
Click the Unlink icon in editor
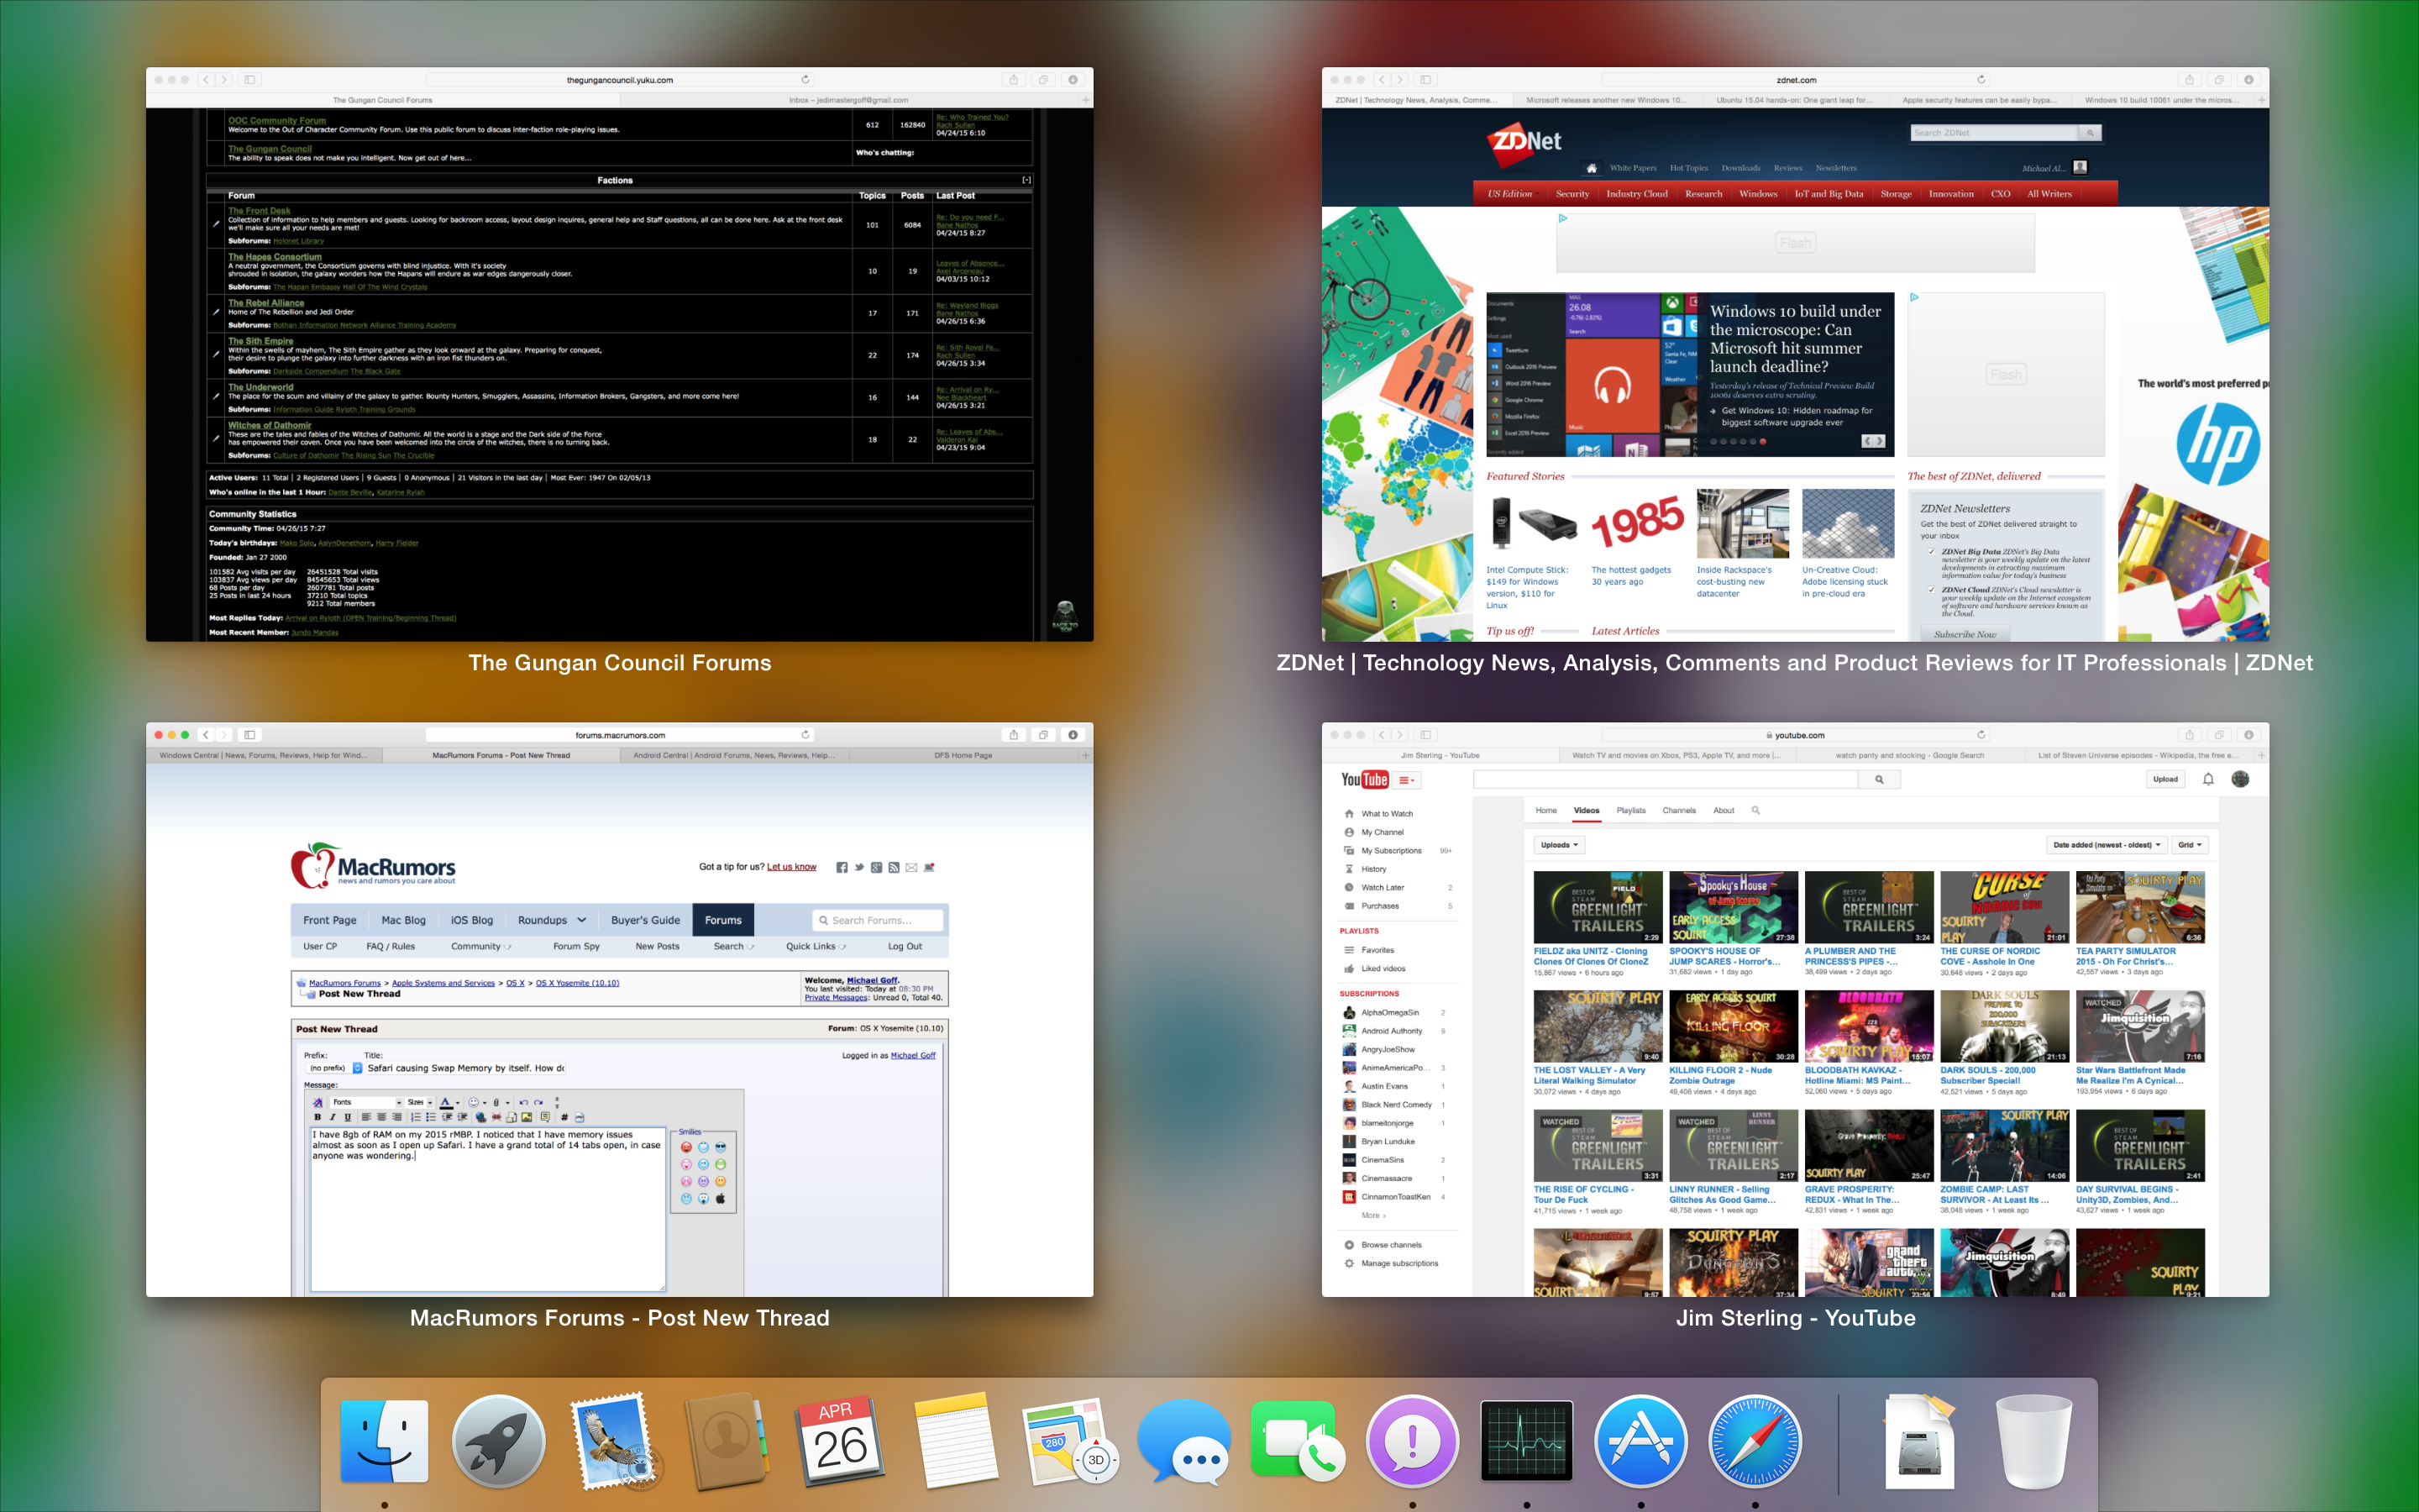(496, 1118)
